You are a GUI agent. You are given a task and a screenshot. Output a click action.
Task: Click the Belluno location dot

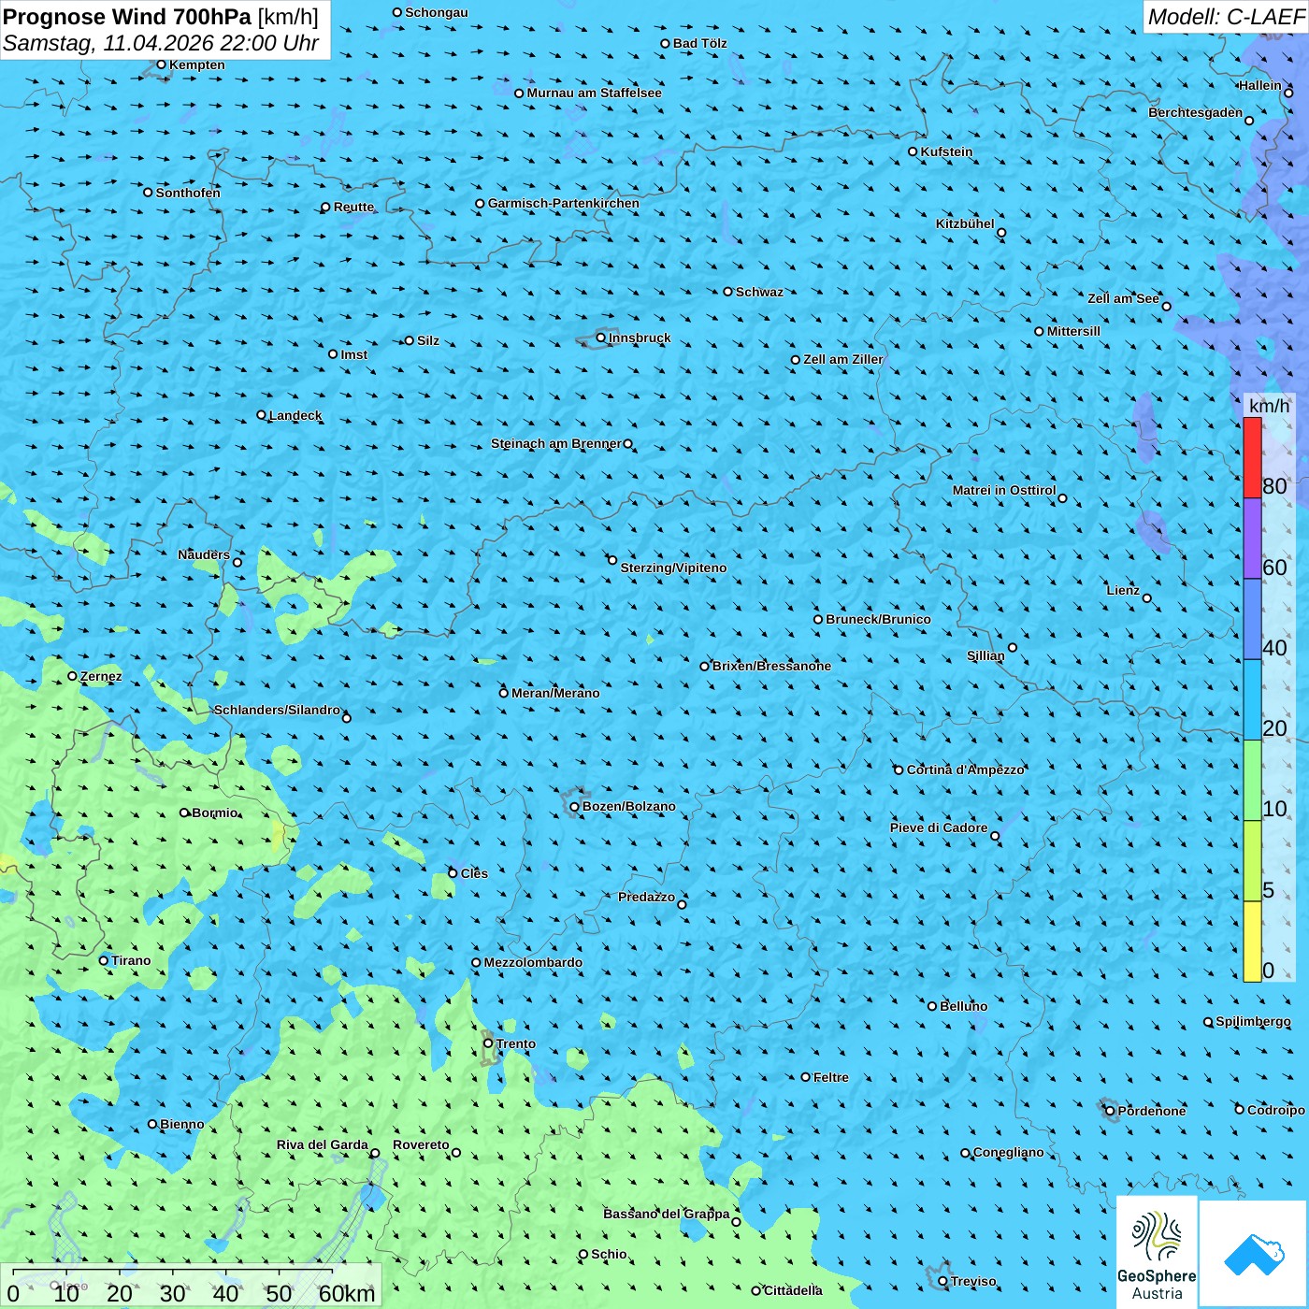click(932, 1006)
